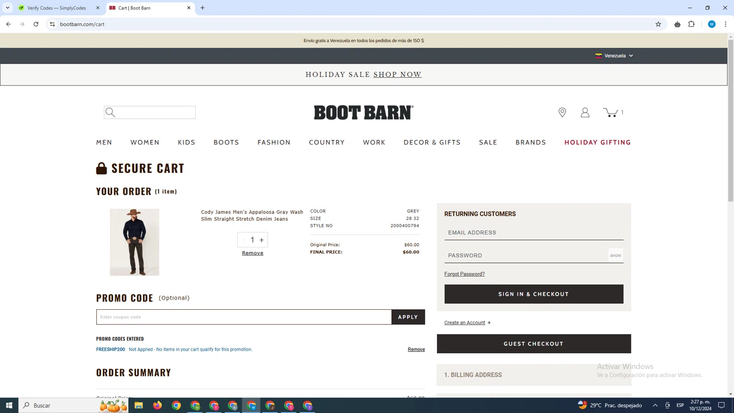Click the Boot Barn logo
This screenshot has height=413, width=734.
364,113
